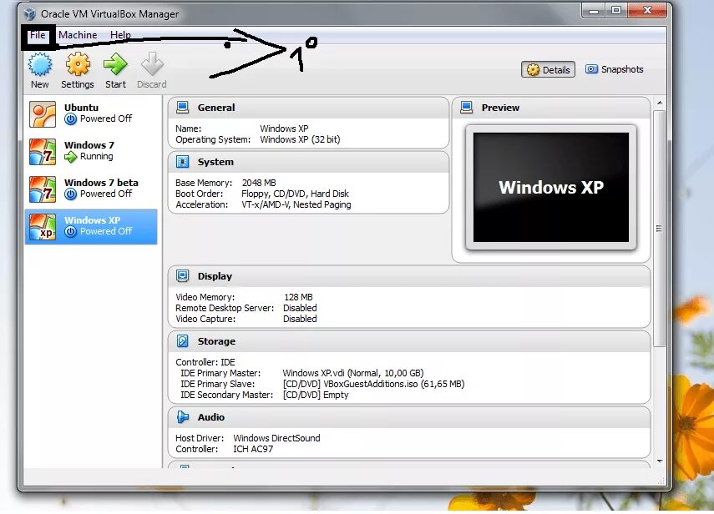Click the Discard arrow toolbar icon
This screenshot has height=514, width=714.
coord(152,64)
